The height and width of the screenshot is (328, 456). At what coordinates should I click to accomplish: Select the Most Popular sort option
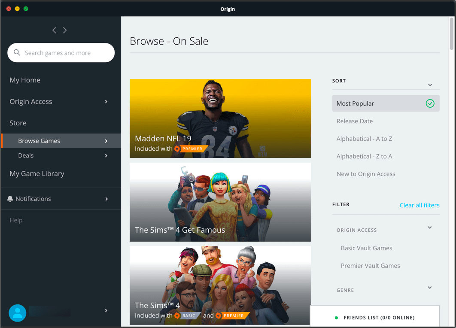[x=385, y=103]
